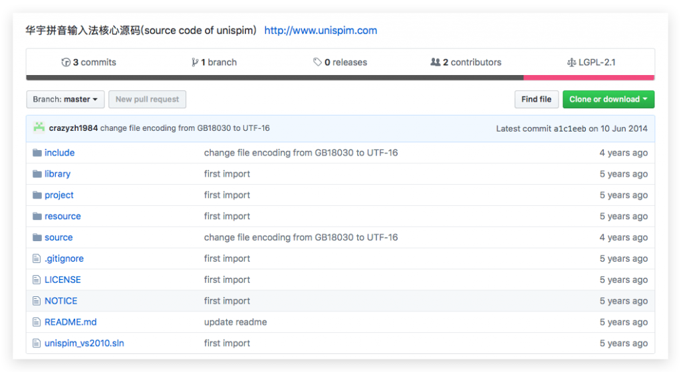Click the license scale icon
681x372 pixels.
point(571,62)
